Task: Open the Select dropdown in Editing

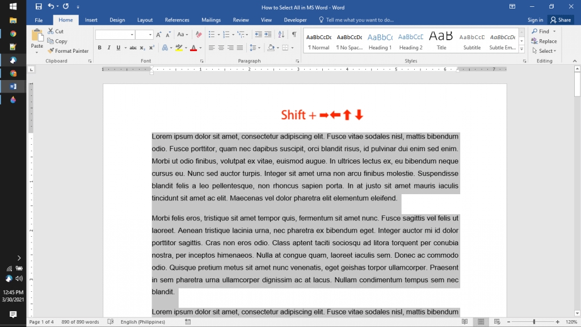Action: coord(544,51)
